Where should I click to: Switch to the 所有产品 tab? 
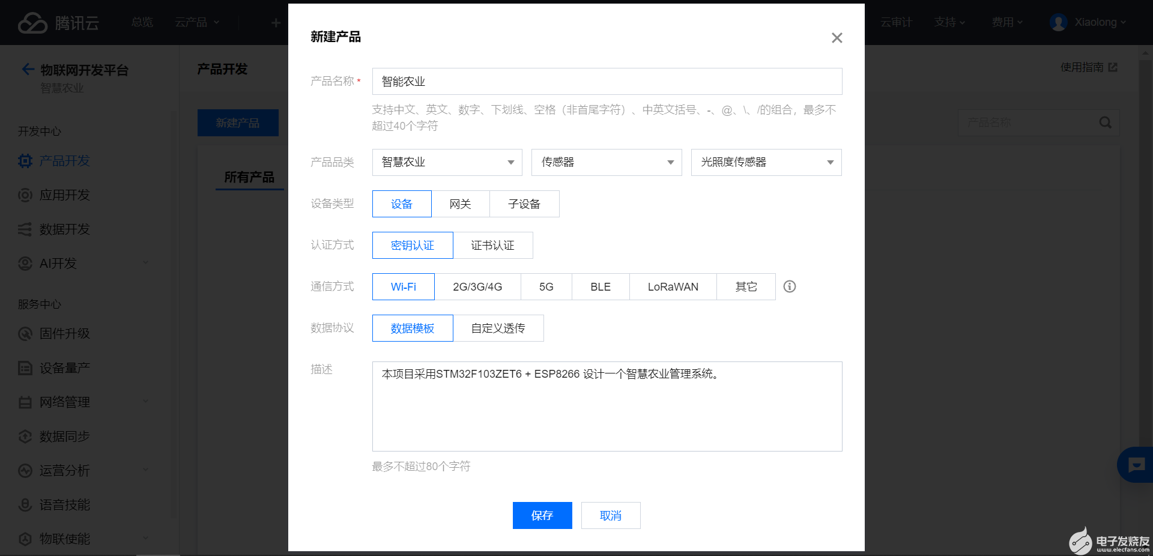point(249,177)
